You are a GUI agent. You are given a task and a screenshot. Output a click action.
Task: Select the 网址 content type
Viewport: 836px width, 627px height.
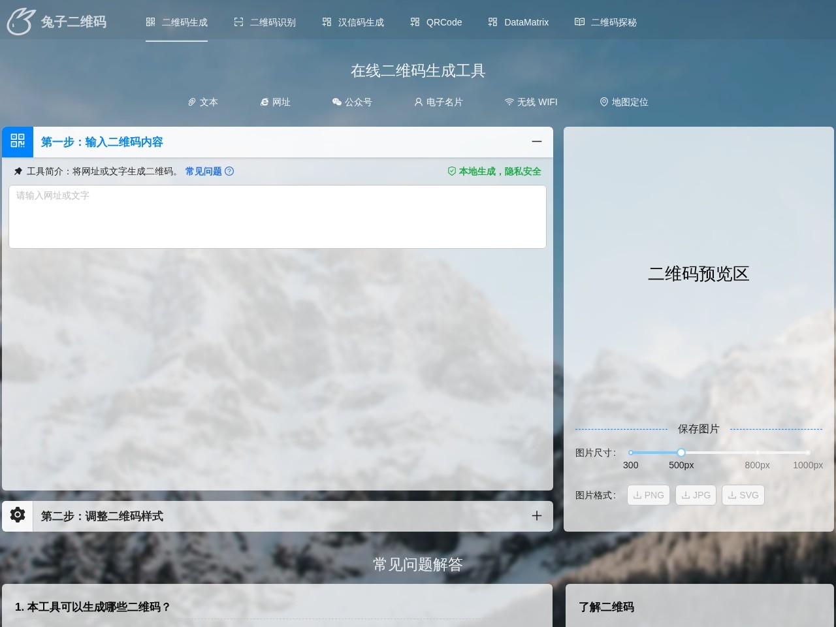click(275, 102)
